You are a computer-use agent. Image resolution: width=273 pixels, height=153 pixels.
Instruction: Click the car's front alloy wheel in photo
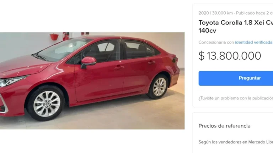point(47,103)
